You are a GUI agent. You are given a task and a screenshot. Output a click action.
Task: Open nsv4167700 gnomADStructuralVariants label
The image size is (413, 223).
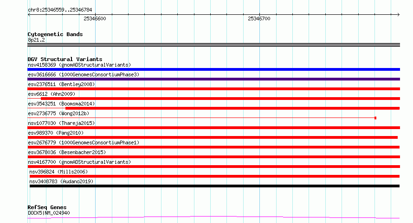[x=79, y=162]
